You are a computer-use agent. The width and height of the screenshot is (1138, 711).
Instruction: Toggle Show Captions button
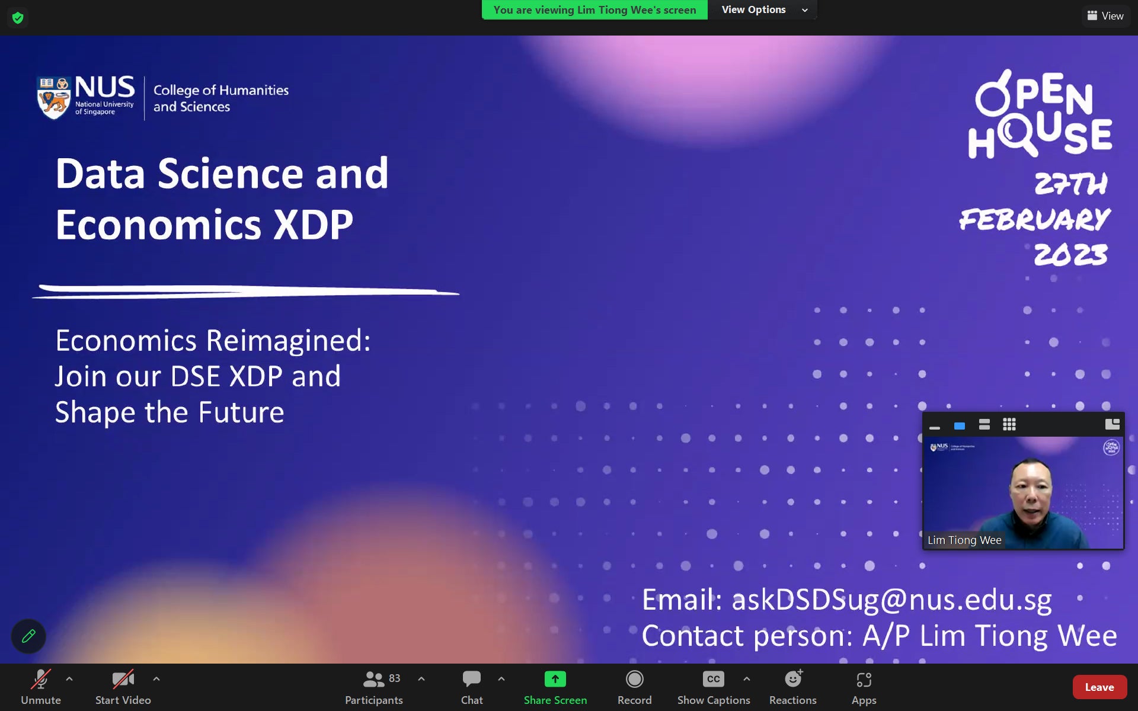(x=713, y=680)
